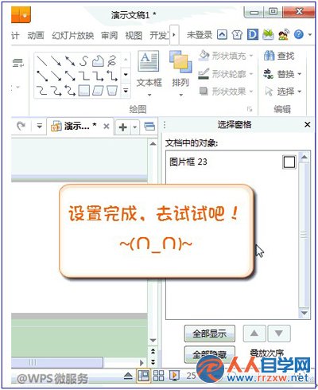Open the help question mark icon
Viewport: 318px width, 390px height.
coord(299,34)
